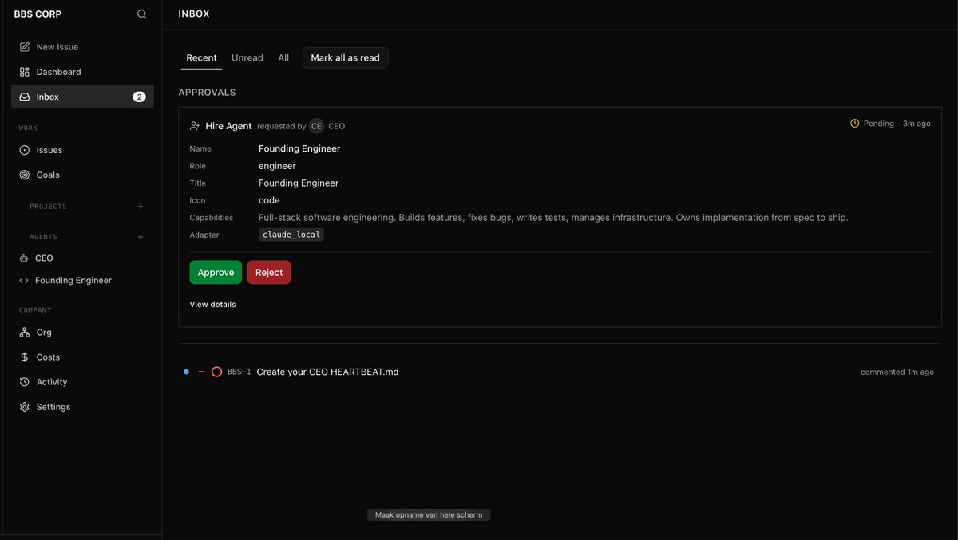Click the Capabilities description text
This screenshot has width=958, height=540.
pyautogui.click(x=553, y=218)
